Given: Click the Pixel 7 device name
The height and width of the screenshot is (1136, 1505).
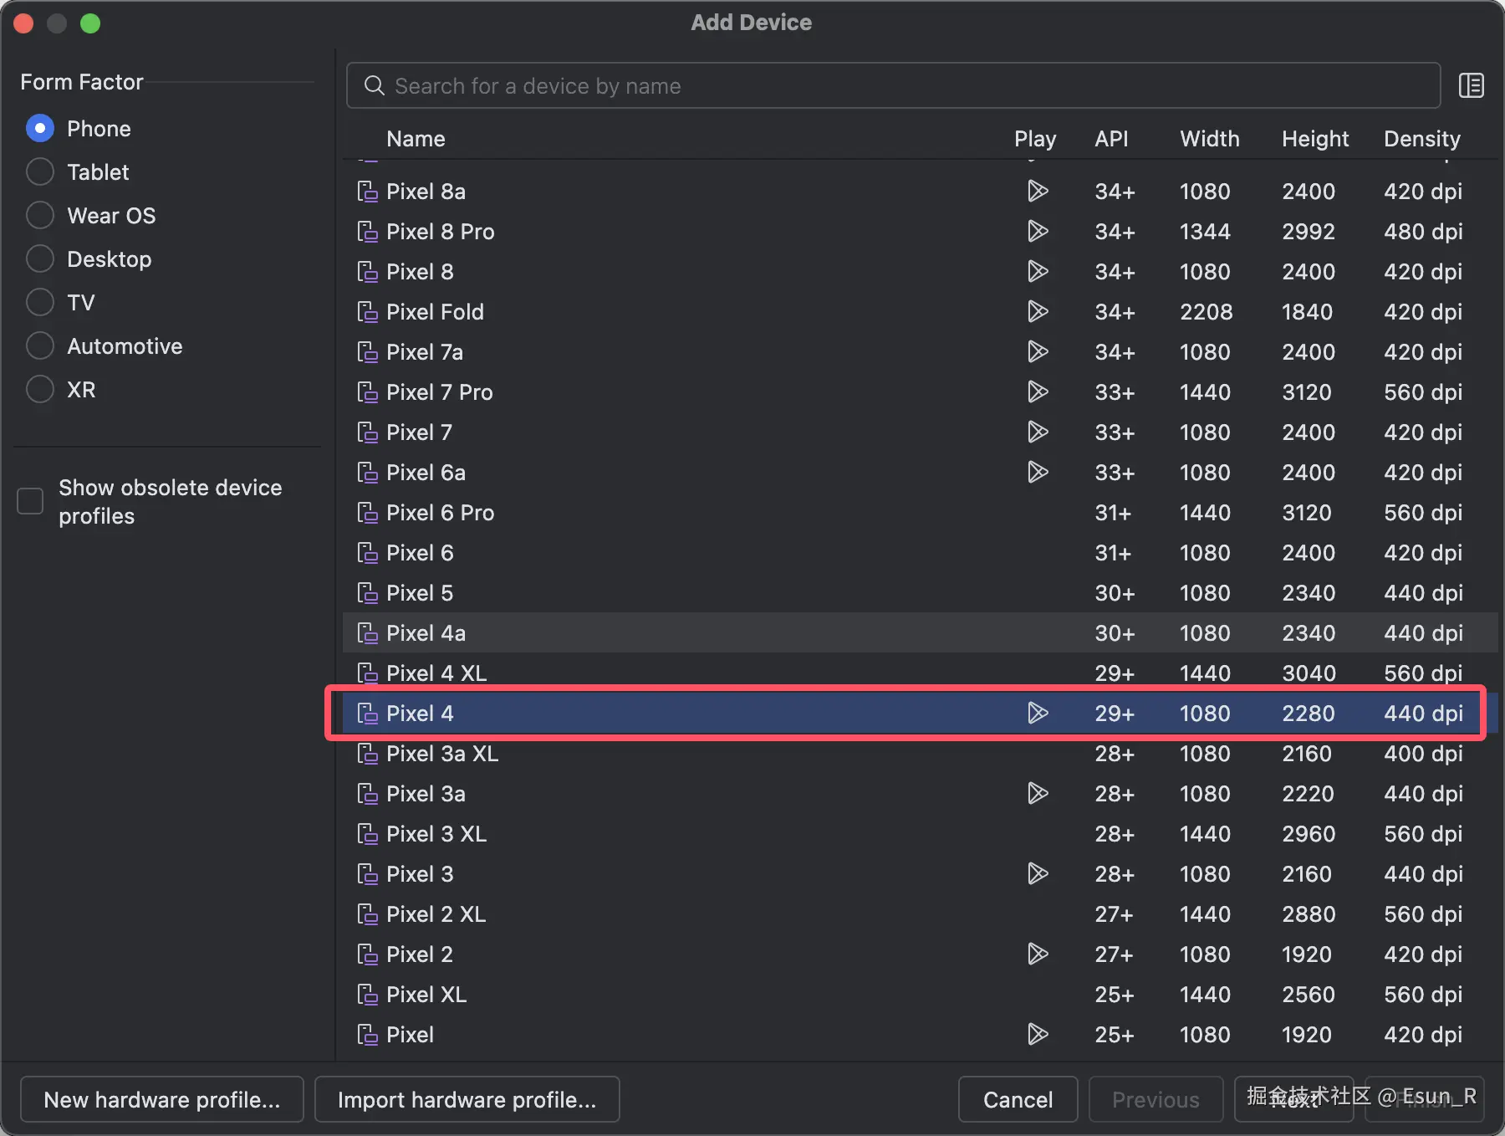Looking at the screenshot, I should pyautogui.click(x=419, y=432).
